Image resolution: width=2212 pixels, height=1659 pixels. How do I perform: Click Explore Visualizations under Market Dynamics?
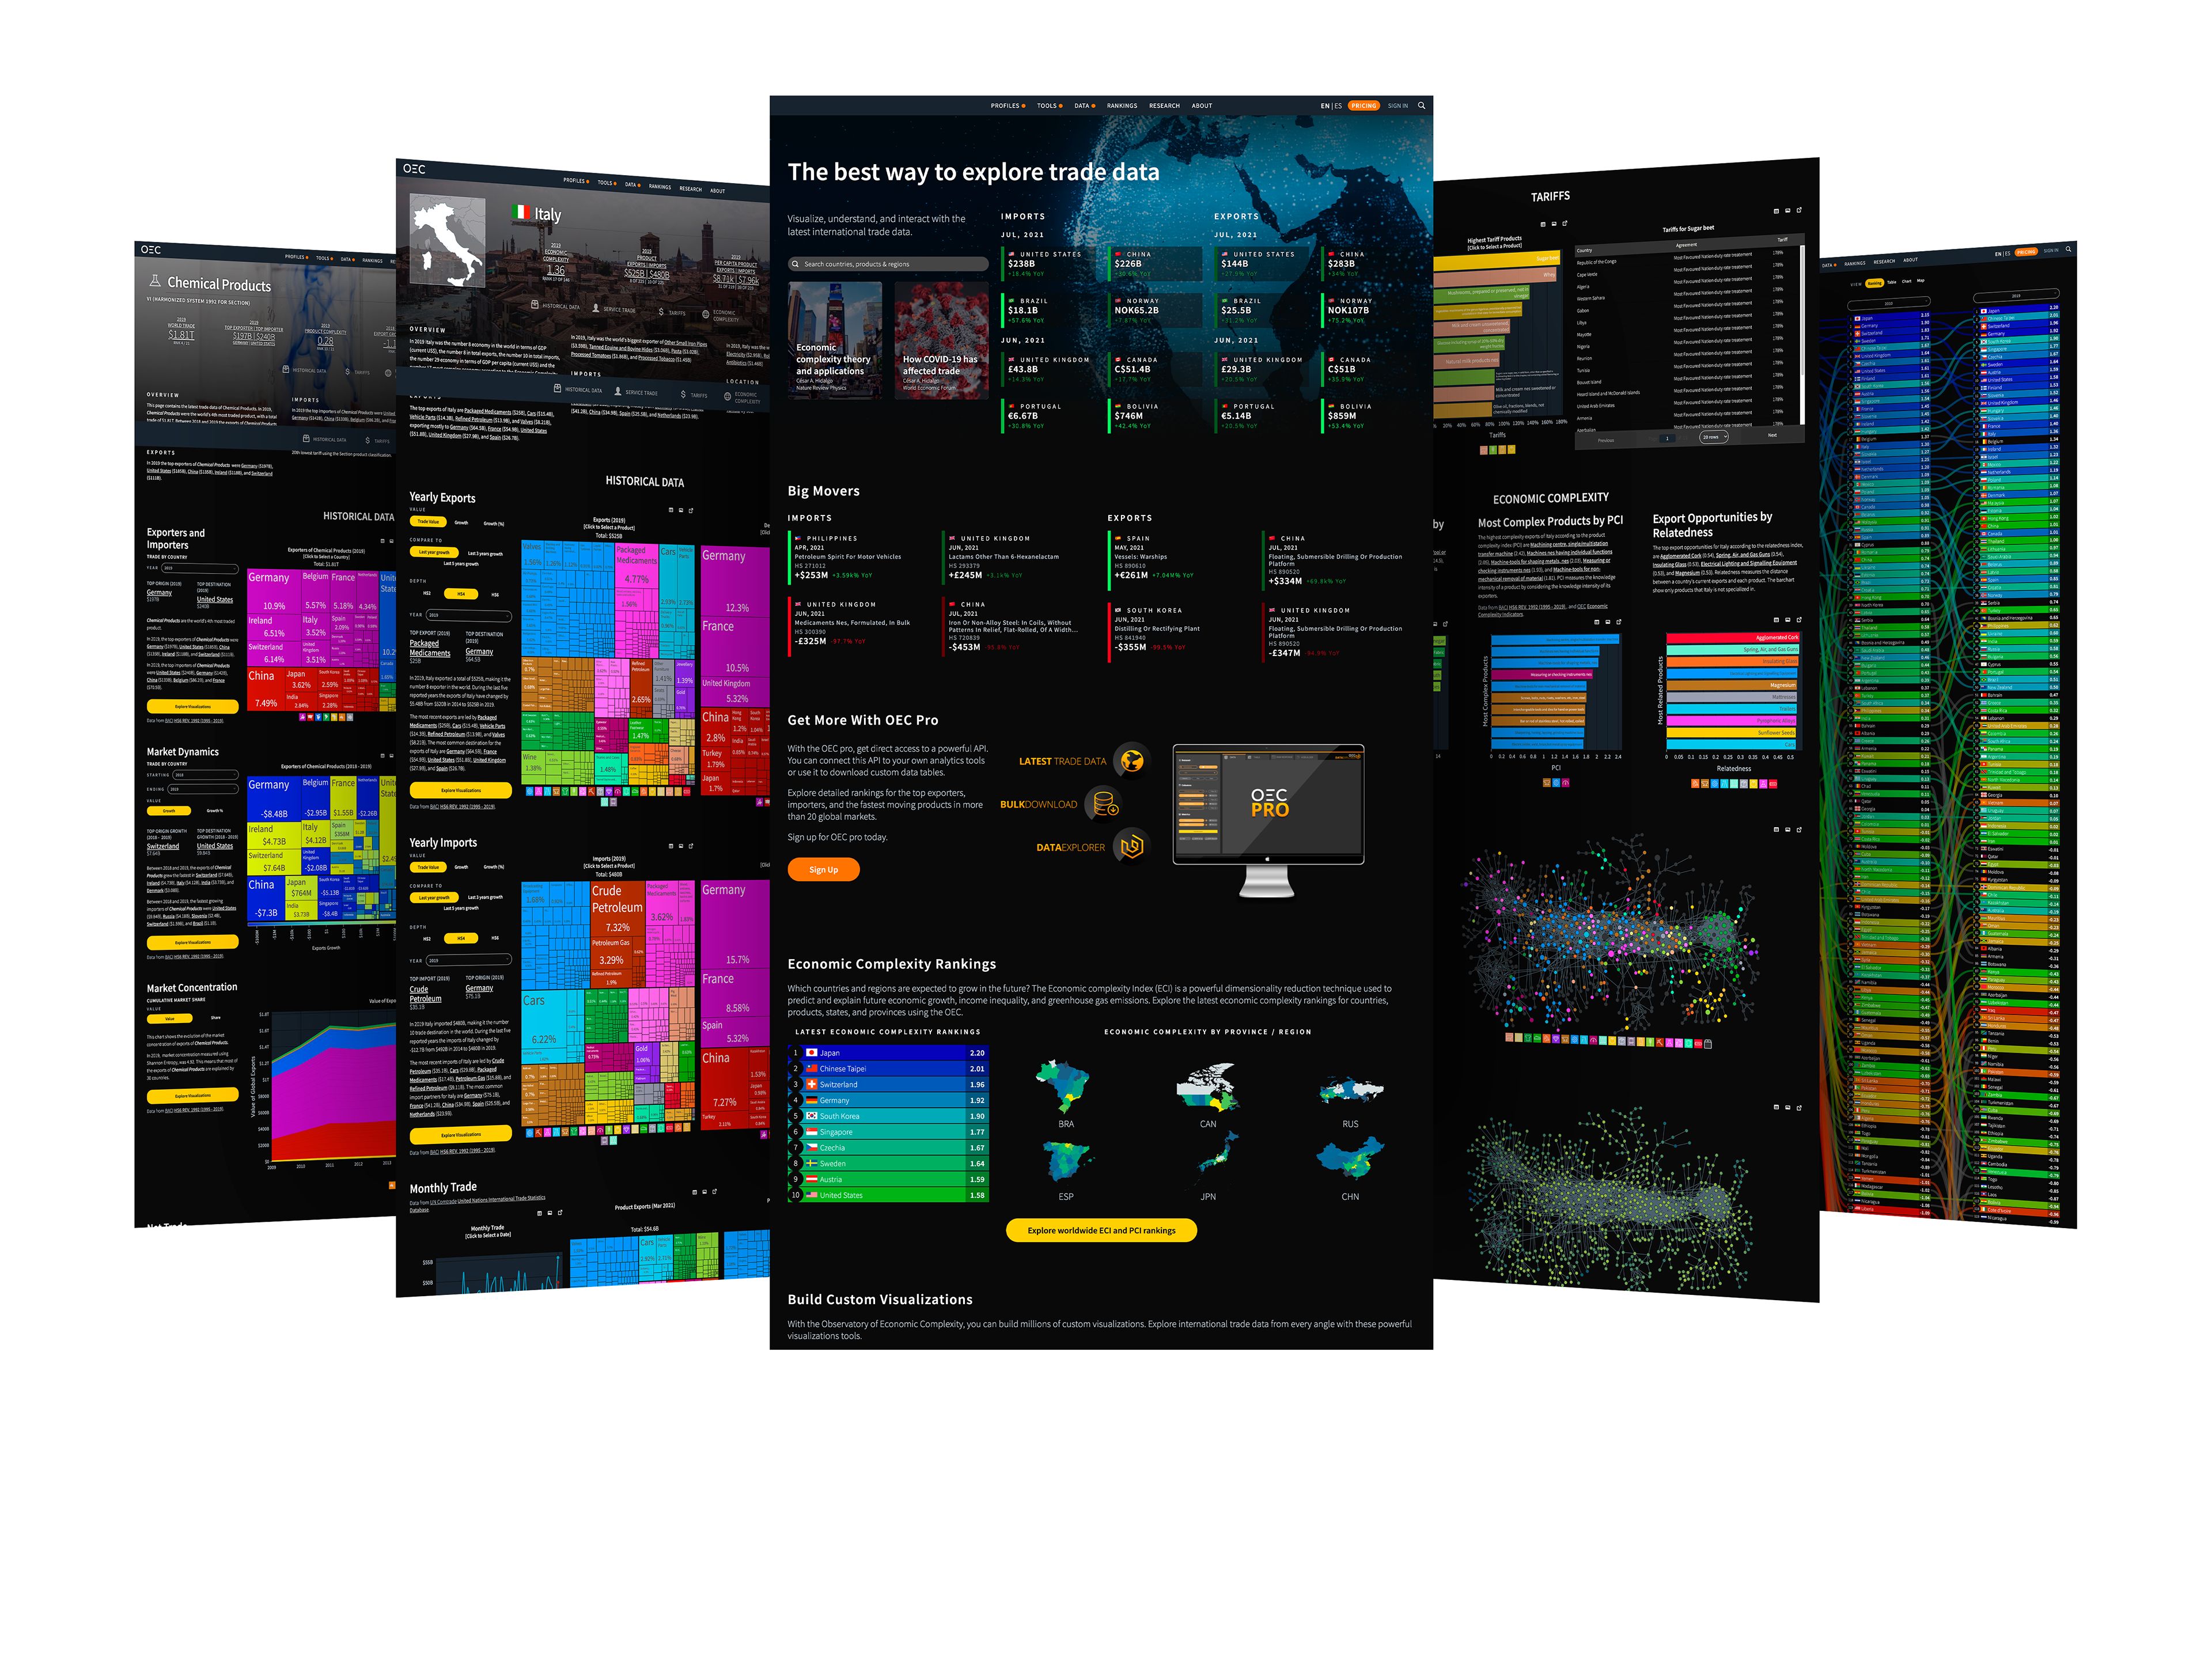[x=192, y=942]
